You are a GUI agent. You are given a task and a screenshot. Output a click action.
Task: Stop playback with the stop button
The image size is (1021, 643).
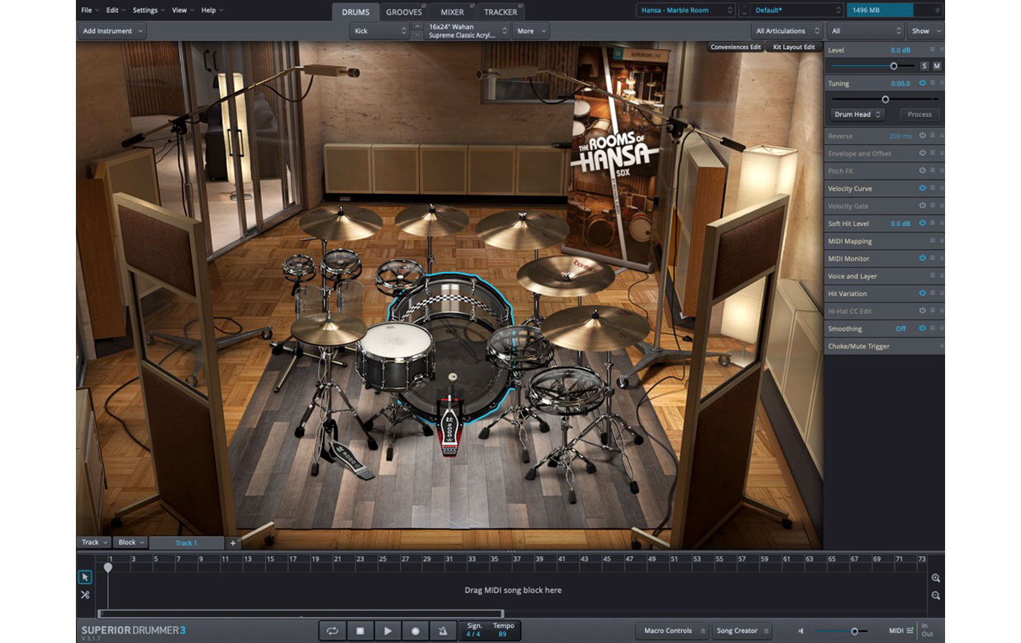[360, 630]
